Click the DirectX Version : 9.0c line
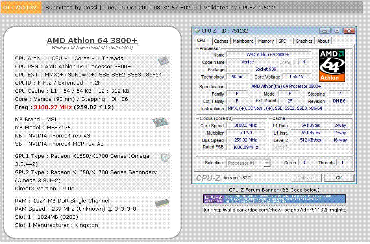 click(x=45, y=189)
